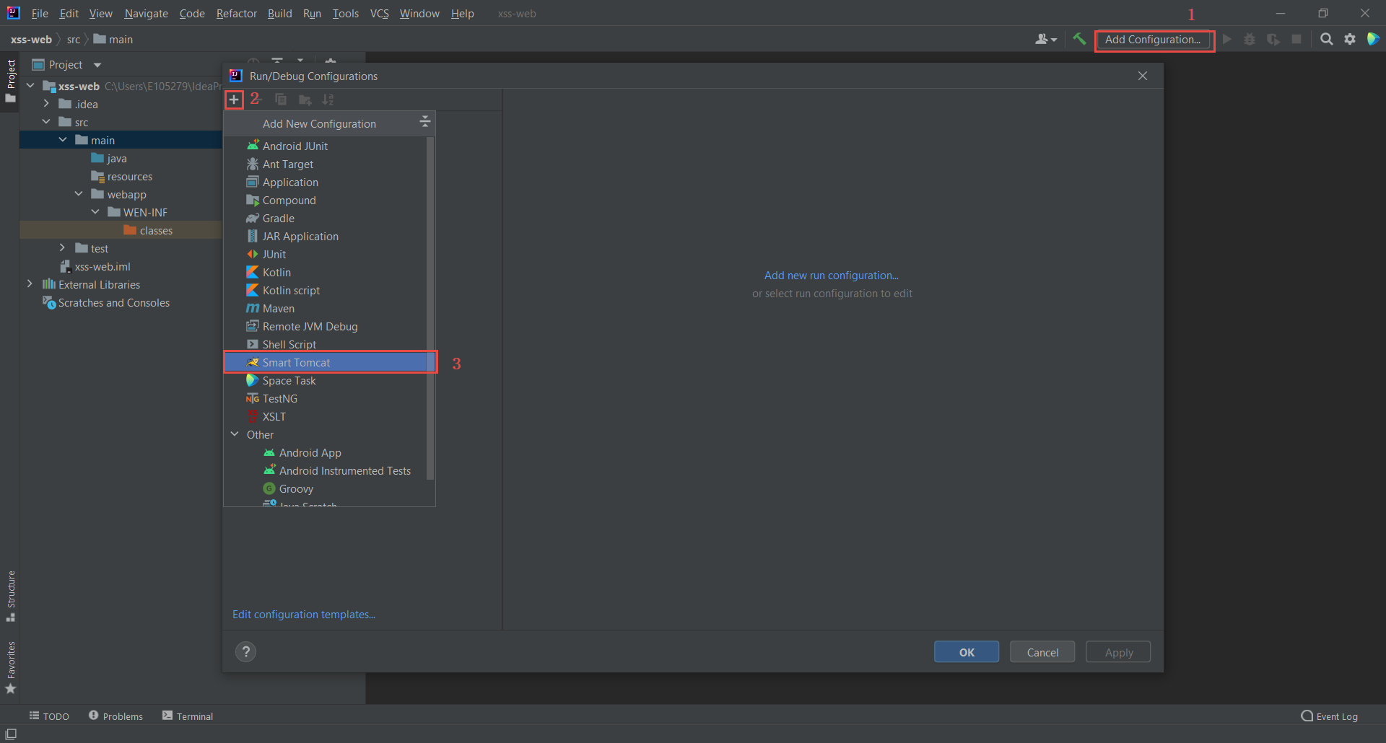Image resolution: width=1386 pixels, height=743 pixels.
Task: Collapse the Add New Configuration popup icon
Action: click(x=425, y=122)
